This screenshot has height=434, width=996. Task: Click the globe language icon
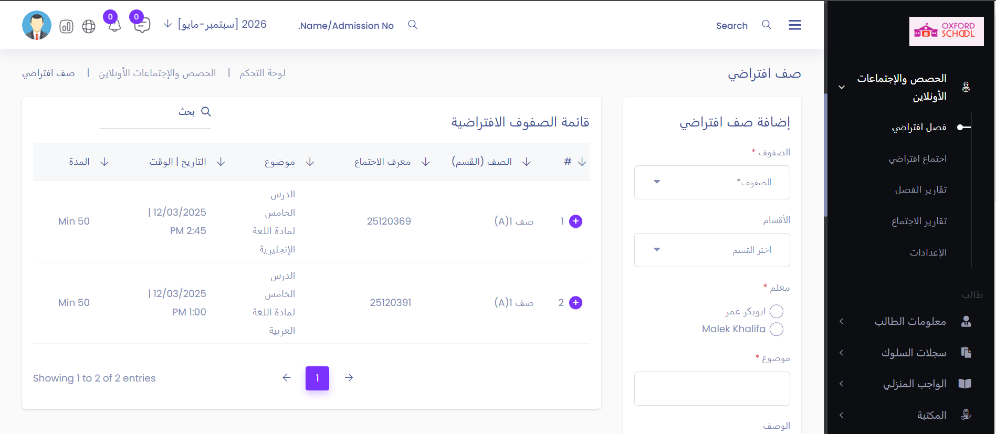click(89, 26)
